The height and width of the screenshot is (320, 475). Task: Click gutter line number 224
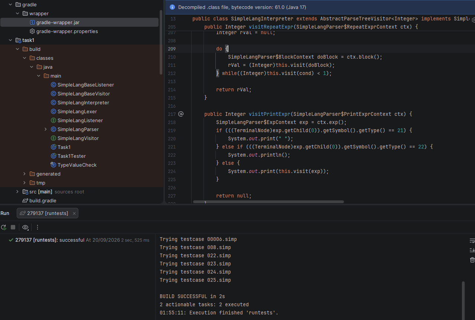pos(172,171)
